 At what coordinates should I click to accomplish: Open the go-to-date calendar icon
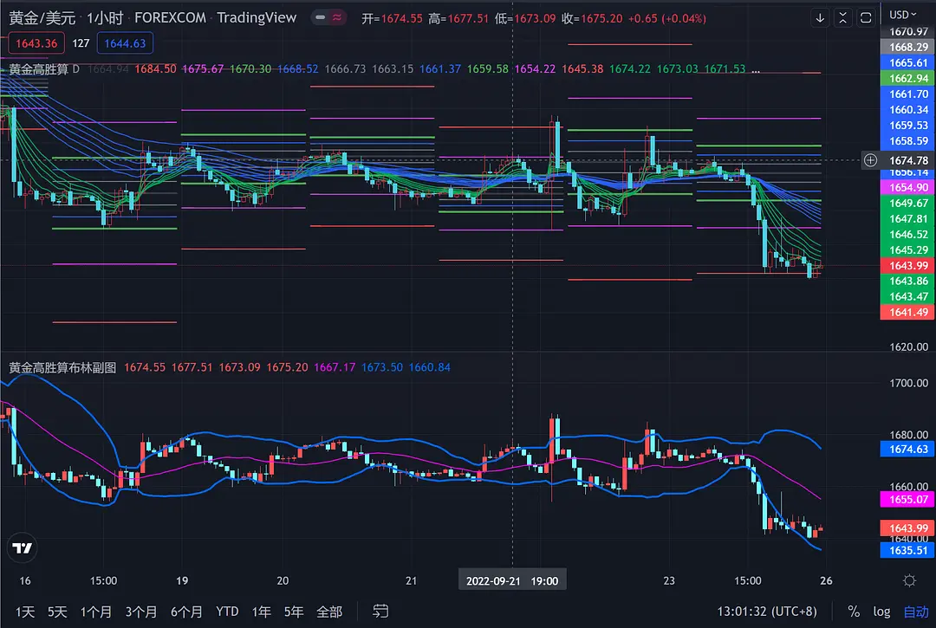click(x=380, y=612)
